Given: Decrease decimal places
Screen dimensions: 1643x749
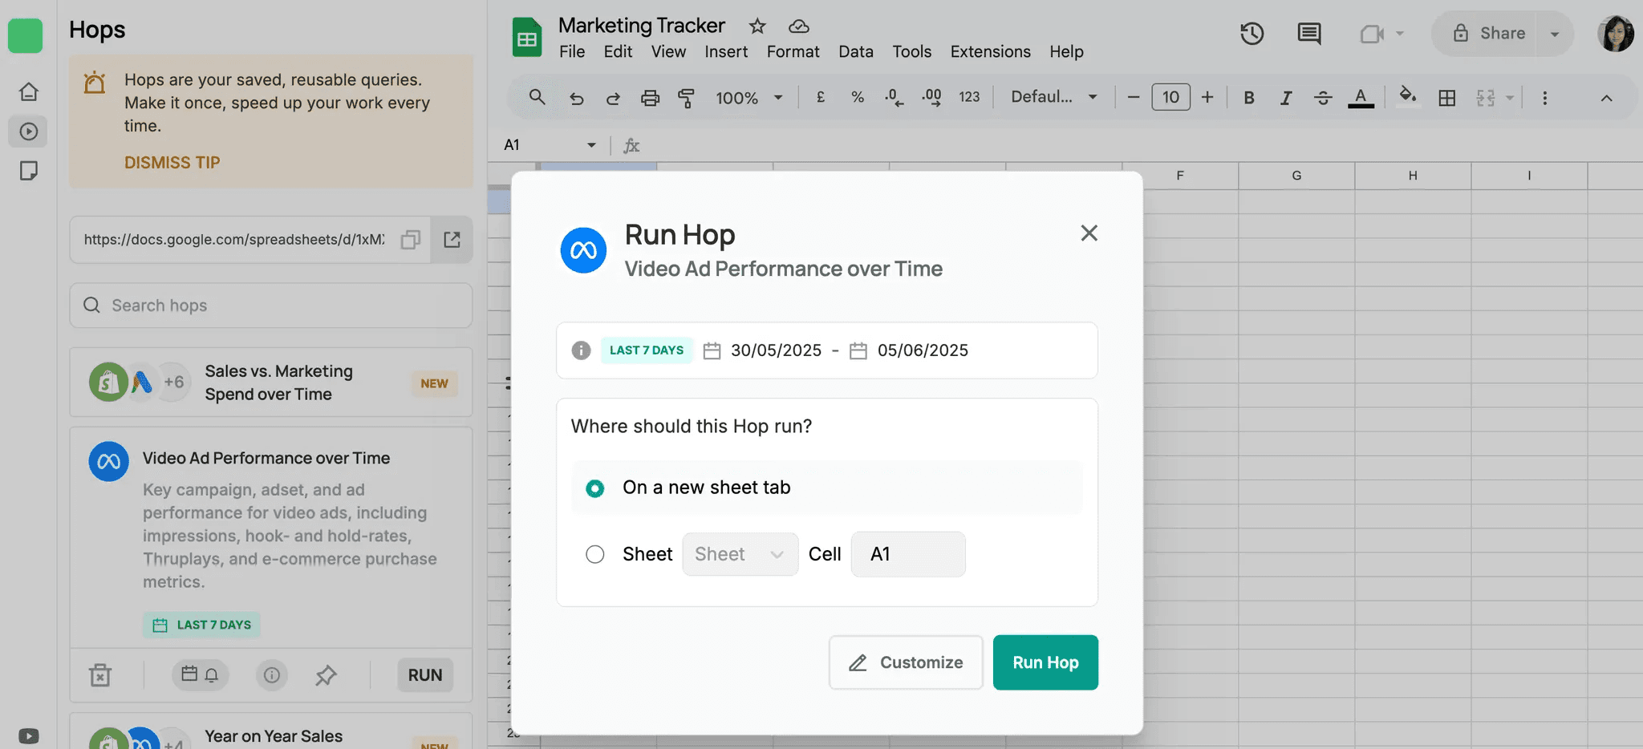Looking at the screenshot, I should (894, 98).
